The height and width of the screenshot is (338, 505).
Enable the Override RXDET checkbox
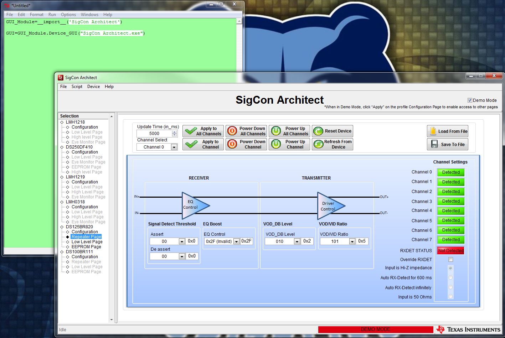[451, 260]
